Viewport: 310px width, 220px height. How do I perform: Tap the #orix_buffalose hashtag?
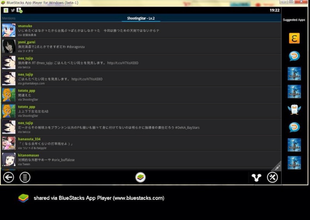(63, 160)
